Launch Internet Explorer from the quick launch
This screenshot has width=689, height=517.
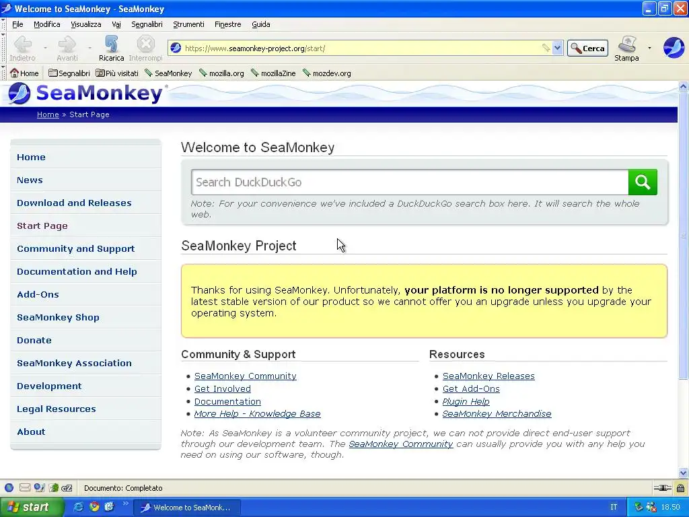[78, 507]
